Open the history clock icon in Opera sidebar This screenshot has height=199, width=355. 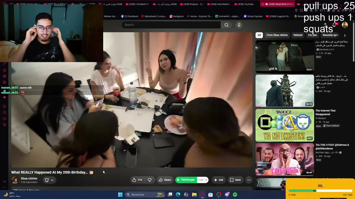click(4, 112)
